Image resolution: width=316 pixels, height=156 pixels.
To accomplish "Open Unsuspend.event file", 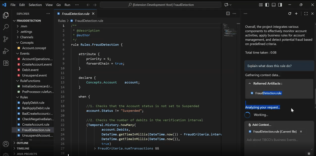I will [x=34, y=75].
